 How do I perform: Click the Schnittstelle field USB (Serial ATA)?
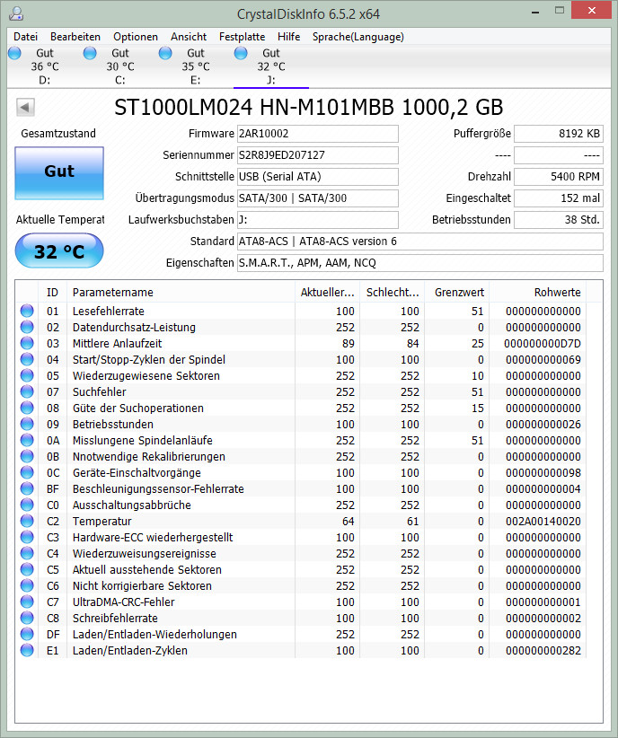point(317,177)
